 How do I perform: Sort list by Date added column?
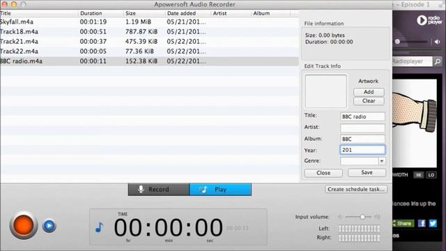click(187, 13)
